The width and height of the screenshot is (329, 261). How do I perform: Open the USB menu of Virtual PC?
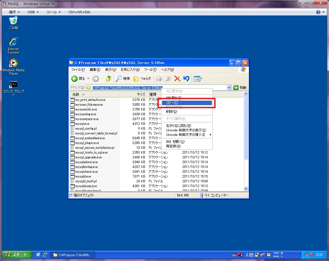(33, 12)
